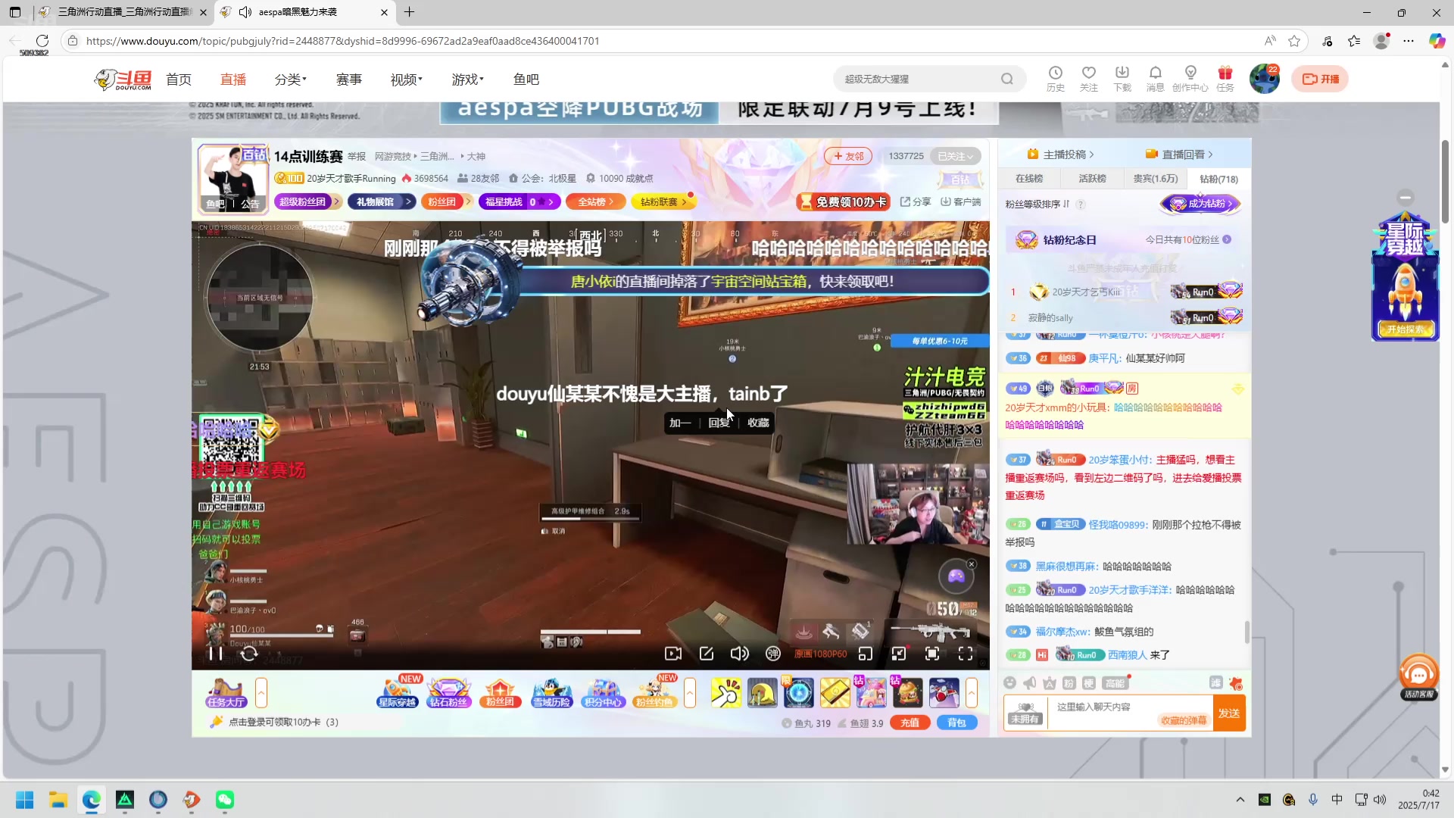Screen dimensions: 1454x818
Task: Expand arrow next to 任务大厅
Action: (261, 693)
